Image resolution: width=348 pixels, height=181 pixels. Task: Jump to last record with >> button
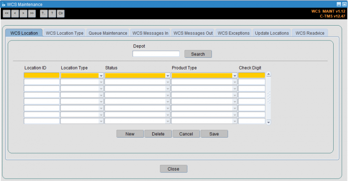pos(32,13)
